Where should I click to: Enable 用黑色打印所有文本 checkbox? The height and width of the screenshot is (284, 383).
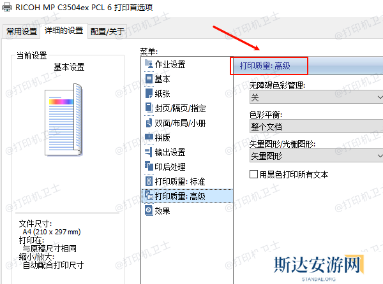(x=254, y=174)
